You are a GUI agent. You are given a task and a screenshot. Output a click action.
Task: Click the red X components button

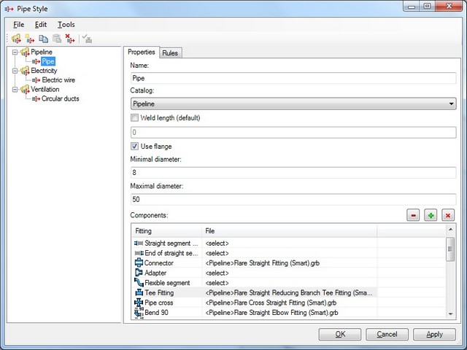[448, 215]
